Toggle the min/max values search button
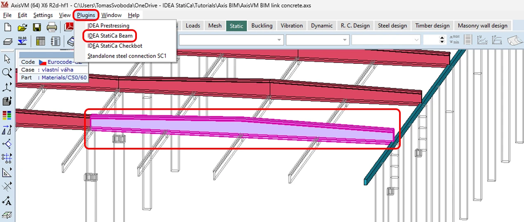 (454, 40)
